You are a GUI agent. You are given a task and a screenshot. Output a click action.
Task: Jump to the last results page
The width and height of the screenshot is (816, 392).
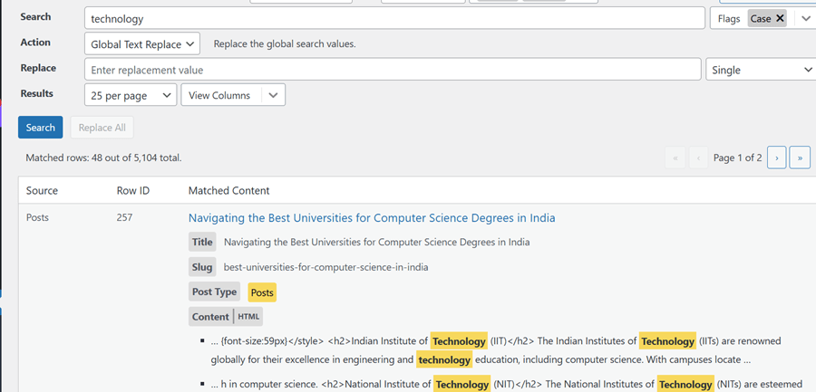(x=800, y=158)
